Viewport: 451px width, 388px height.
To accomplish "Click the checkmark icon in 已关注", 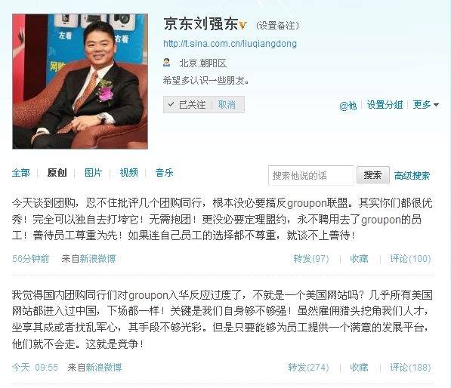I will click(171, 104).
